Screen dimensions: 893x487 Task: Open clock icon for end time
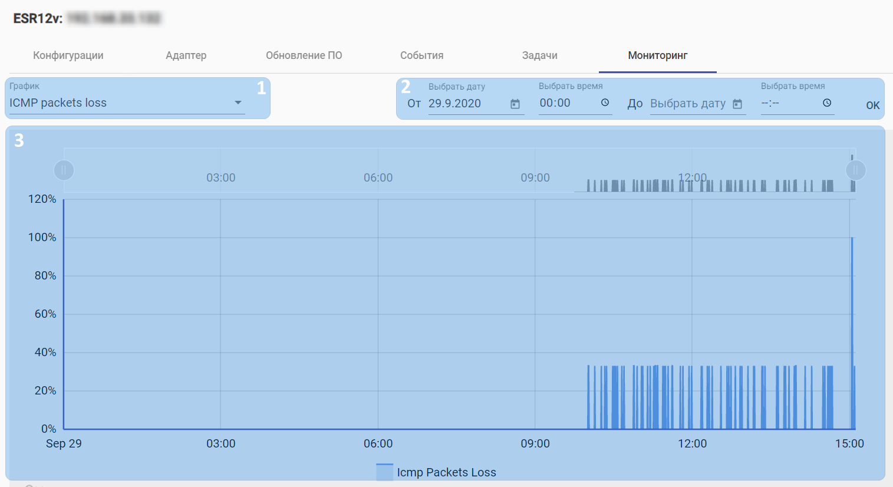(x=827, y=103)
